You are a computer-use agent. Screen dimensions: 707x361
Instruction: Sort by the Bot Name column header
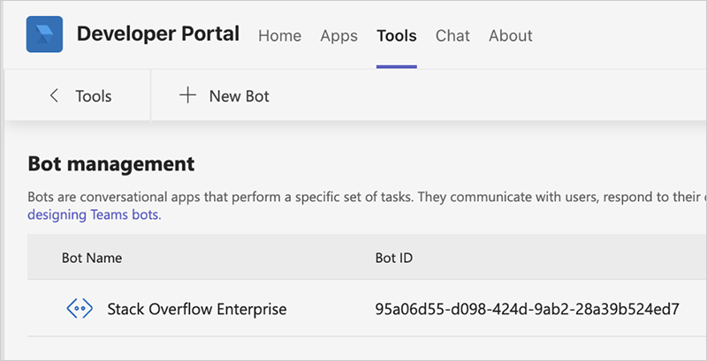(x=92, y=259)
